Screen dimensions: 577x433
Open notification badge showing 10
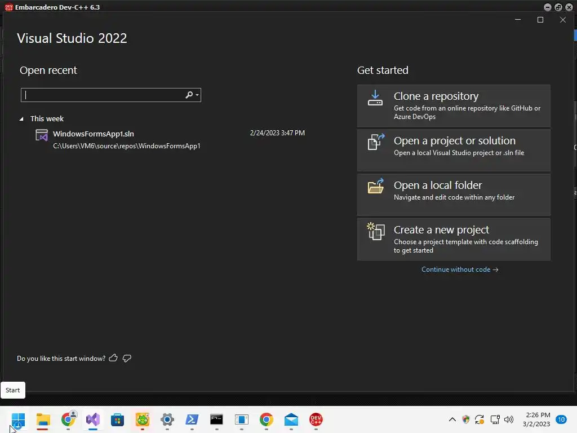click(561, 419)
